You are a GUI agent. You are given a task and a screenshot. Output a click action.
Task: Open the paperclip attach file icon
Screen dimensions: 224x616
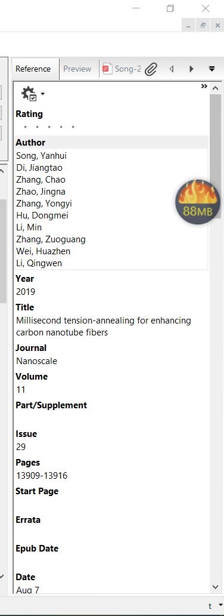pyautogui.click(x=151, y=69)
